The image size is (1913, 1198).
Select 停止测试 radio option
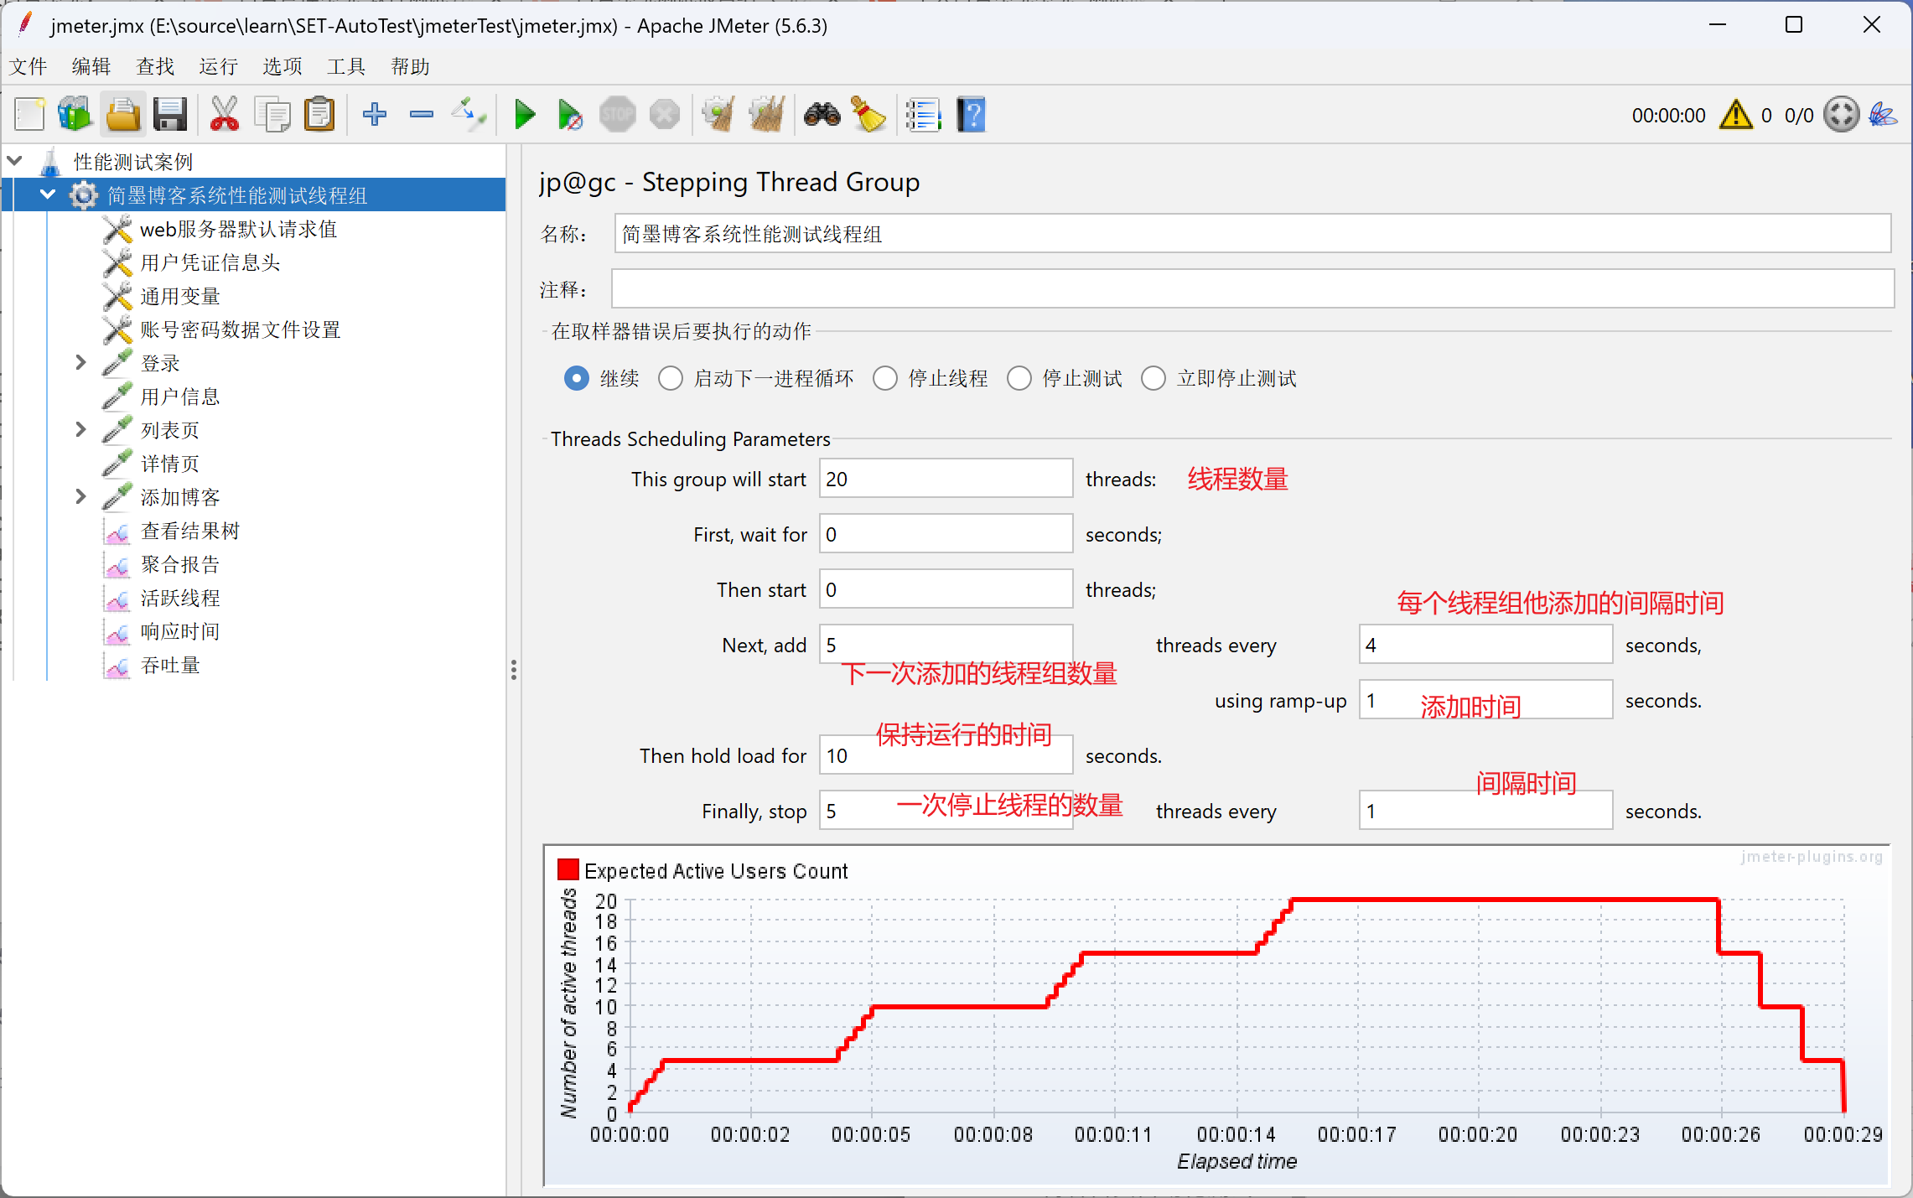(1019, 378)
